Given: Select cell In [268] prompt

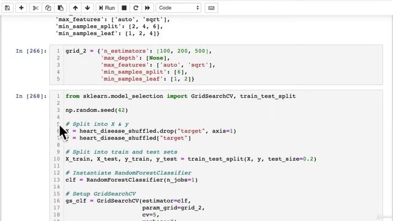Looking at the screenshot, I should click(x=31, y=96).
